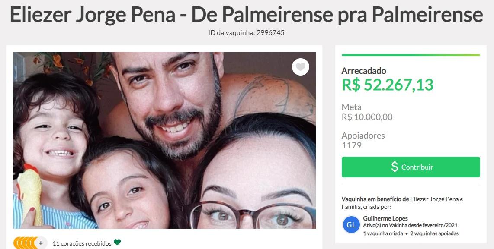Select the campaign title heading
The width and height of the screenshot is (494, 249).
click(x=247, y=14)
